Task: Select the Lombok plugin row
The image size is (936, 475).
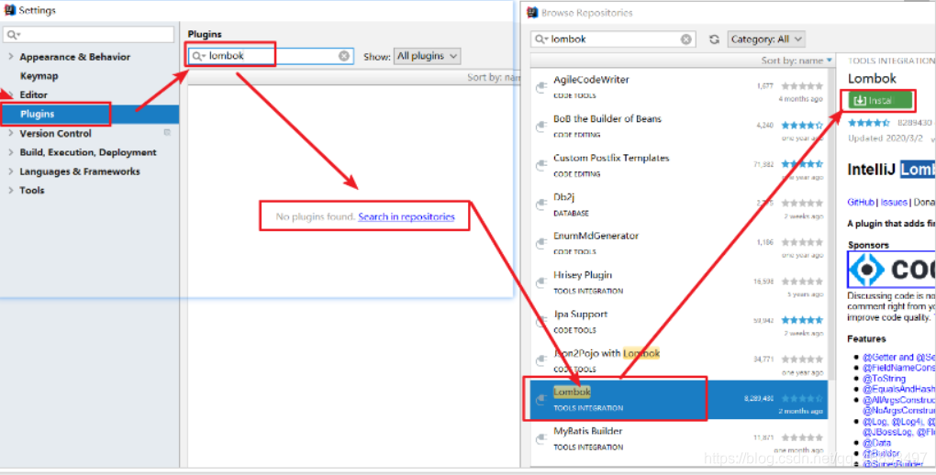Action: (x=679, y=399)
